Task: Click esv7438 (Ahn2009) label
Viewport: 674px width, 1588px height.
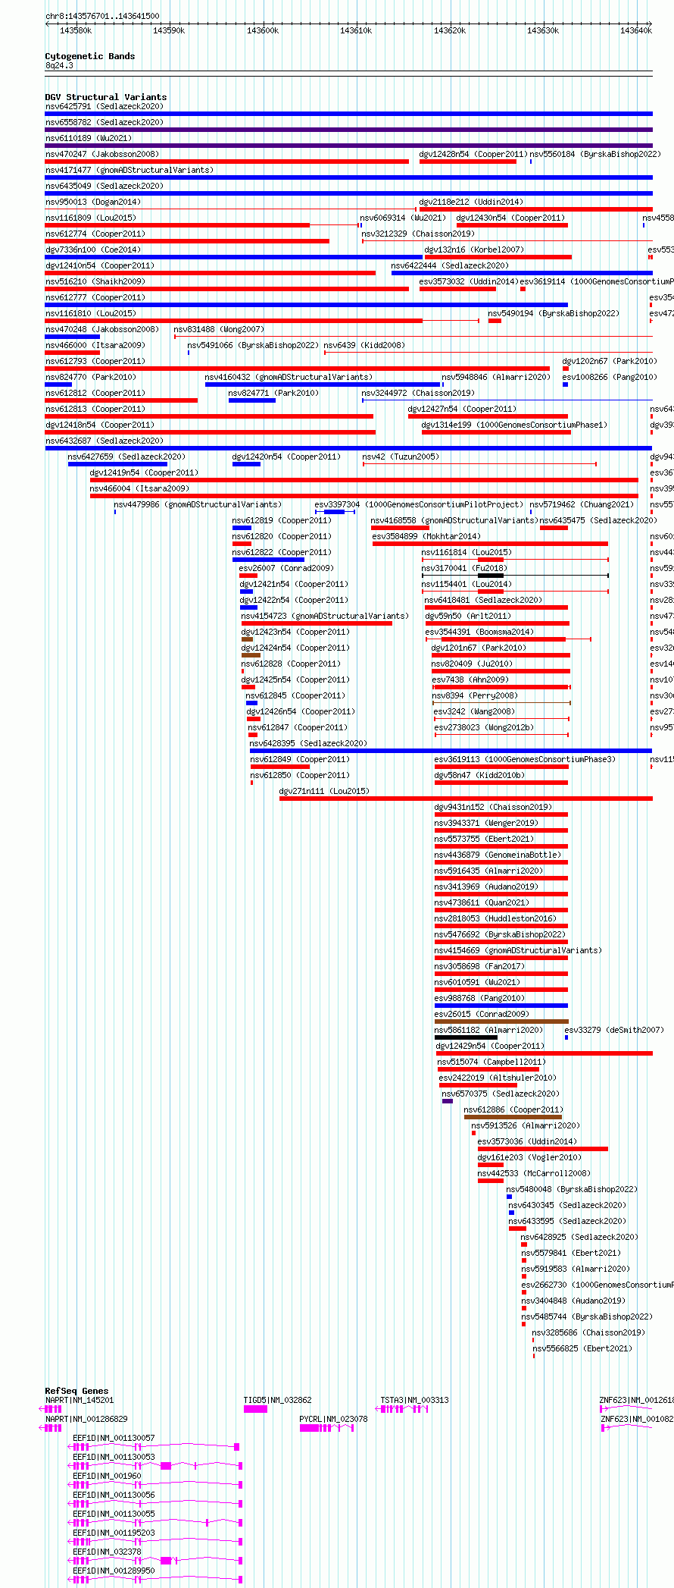Action: (x=470, y=679)
